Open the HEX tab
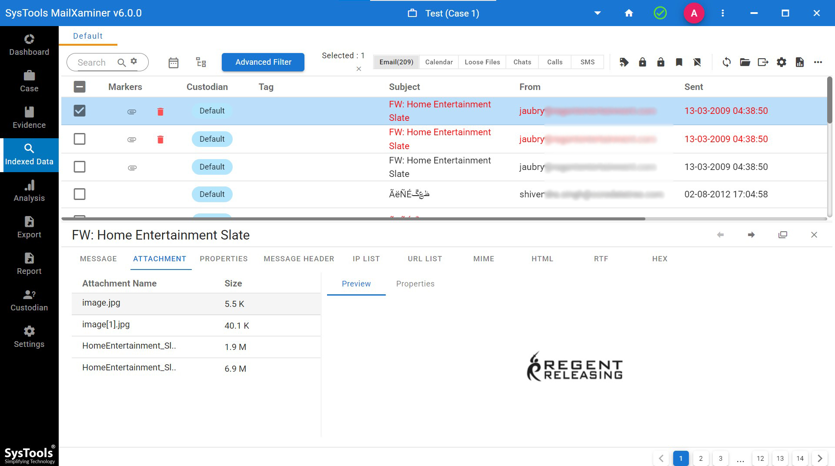This screenshot has height=466, width=835. coord(660,259)
